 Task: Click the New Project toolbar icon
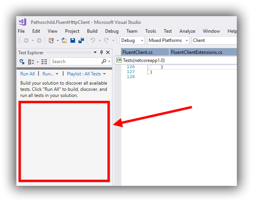51,40
